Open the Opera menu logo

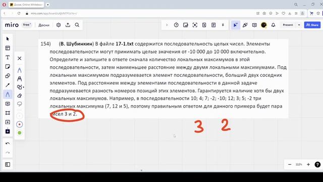[4, 5]
